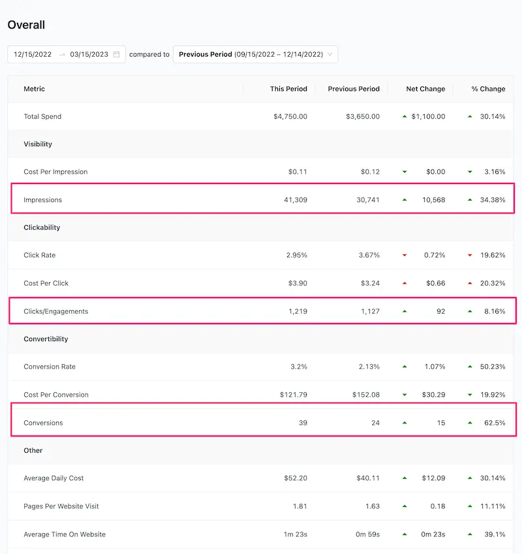522x554 pixels.
Task: Click the calendar icon in date range picker
Action: coord(117,55)
